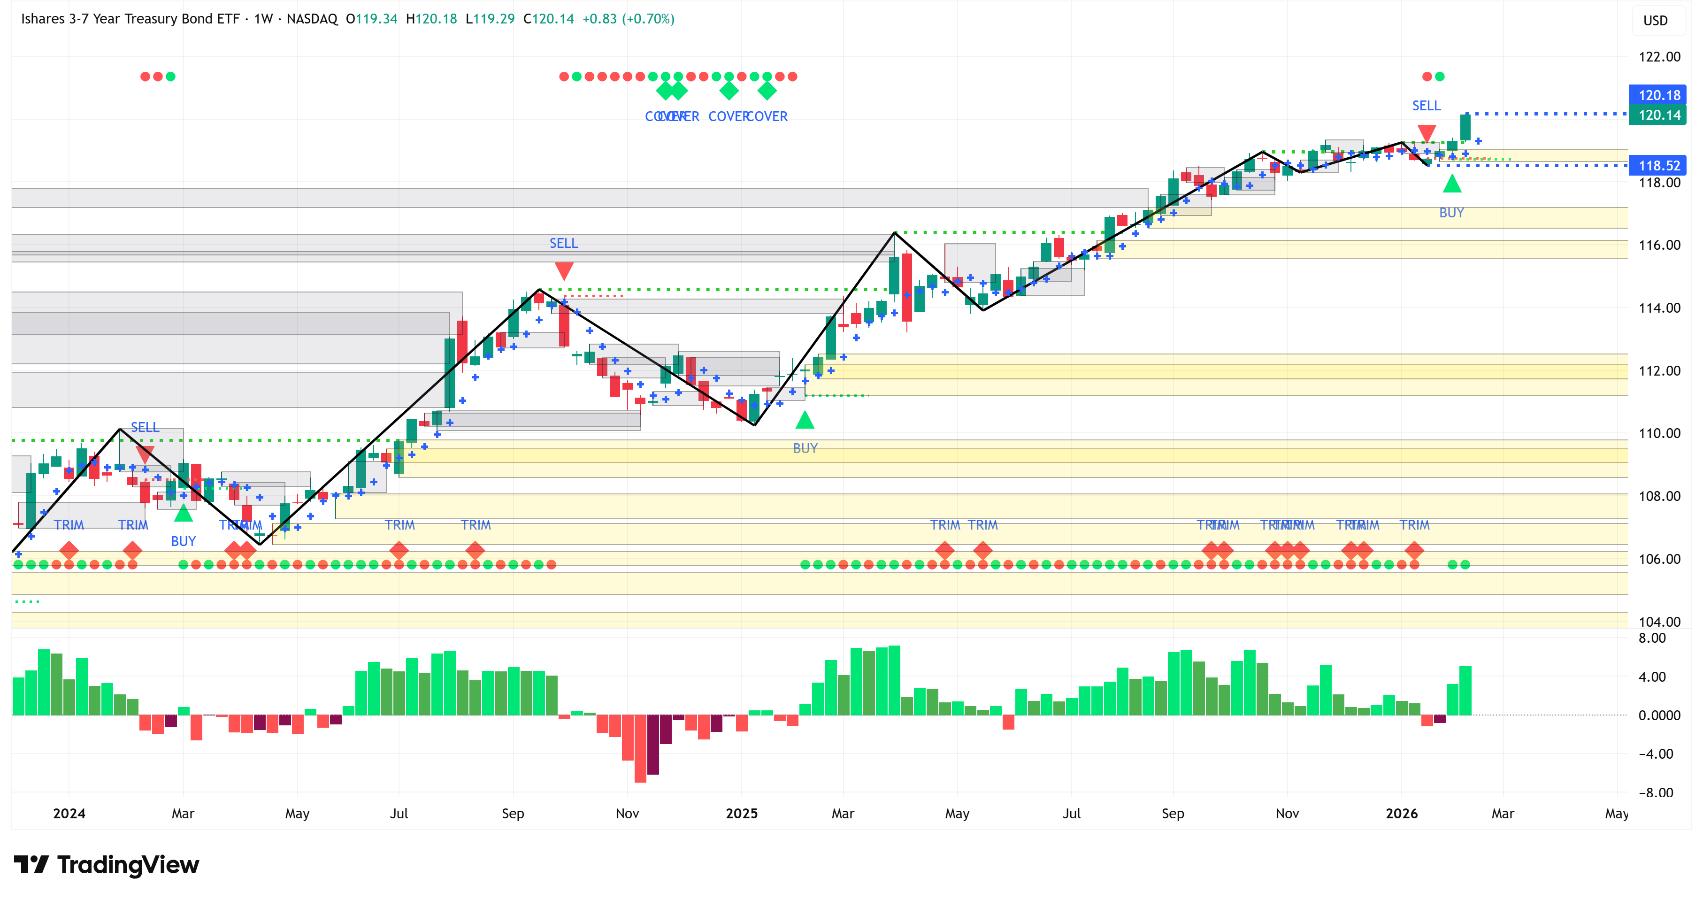Click the 2025 label on time axis
1703x900 pixels.
[x=741, y=813]
